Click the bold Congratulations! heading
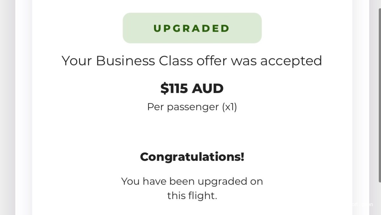 click(x=192, y=157)
